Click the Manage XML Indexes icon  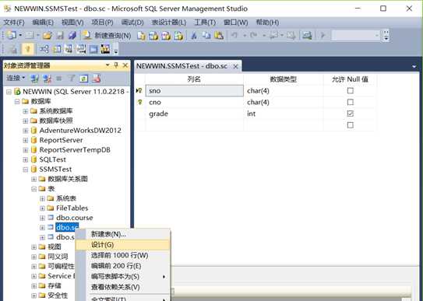click(81, 49)
